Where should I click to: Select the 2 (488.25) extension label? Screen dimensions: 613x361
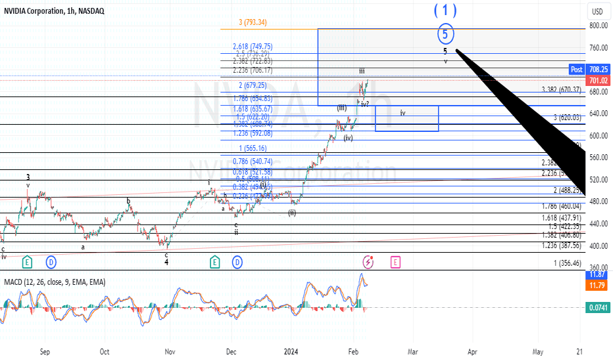pos(567,190)
